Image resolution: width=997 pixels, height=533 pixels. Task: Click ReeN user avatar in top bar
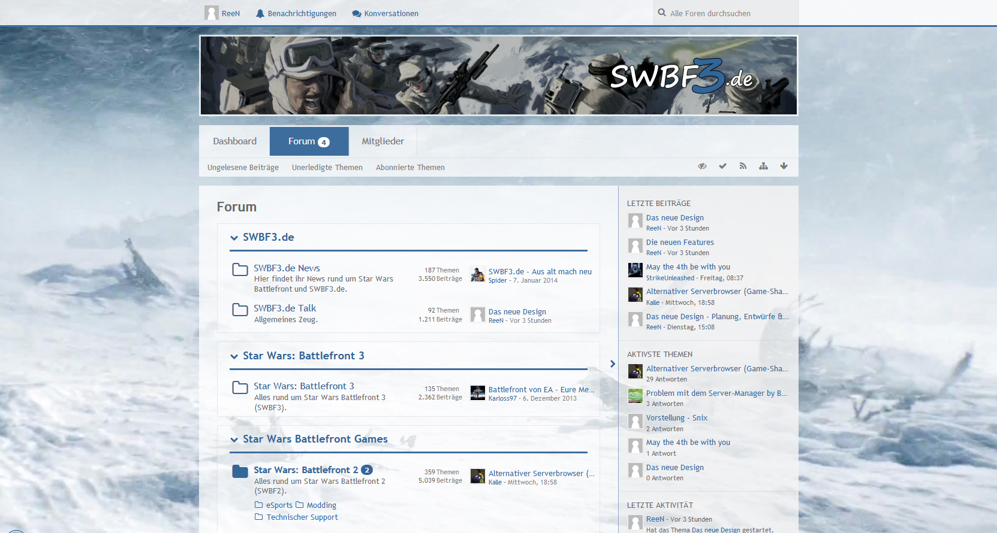(212, 13)
